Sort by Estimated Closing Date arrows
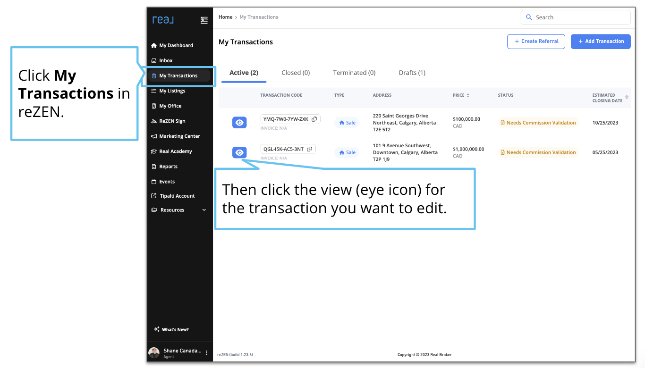Image resolution: width=645 pixels, height=368 pixels. (x=627, y=98)
